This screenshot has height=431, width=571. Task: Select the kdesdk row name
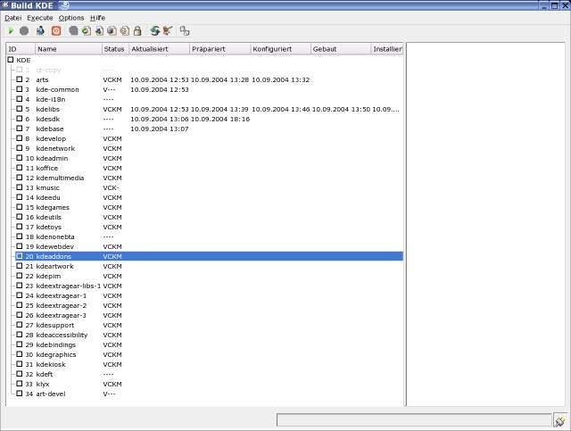pos(48,120)
